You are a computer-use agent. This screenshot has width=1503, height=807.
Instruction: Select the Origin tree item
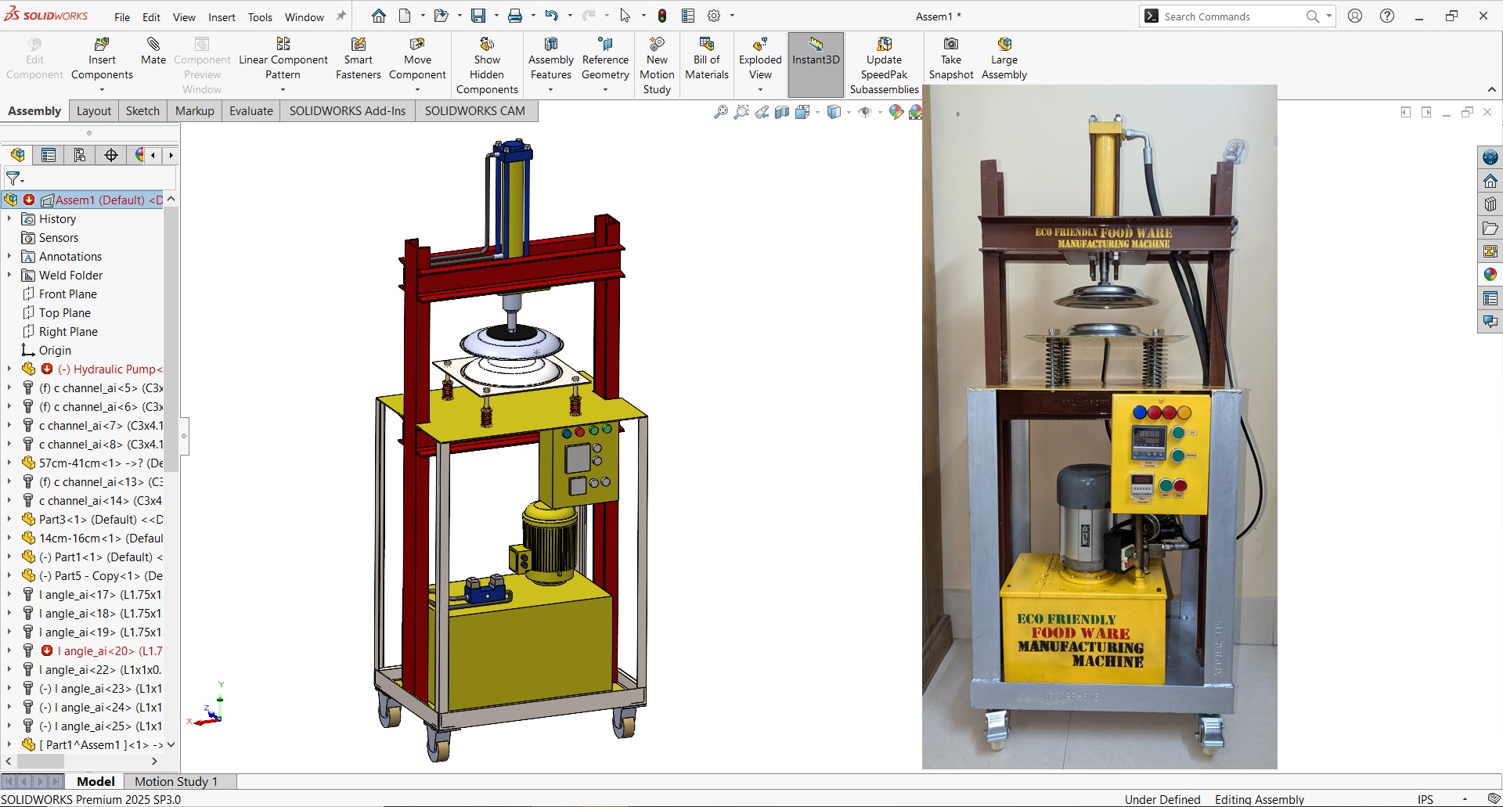55,350
